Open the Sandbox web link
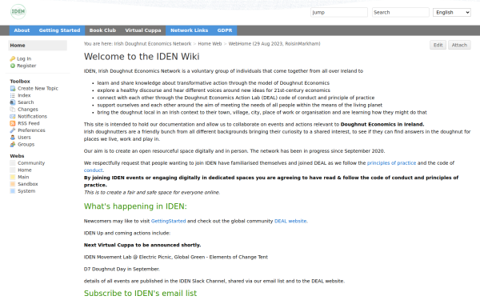 pos(27,184)
